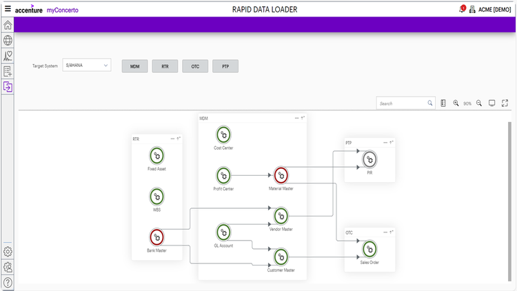
Task: Open the health chart sidebar icon
Action: tap(8, 56)
